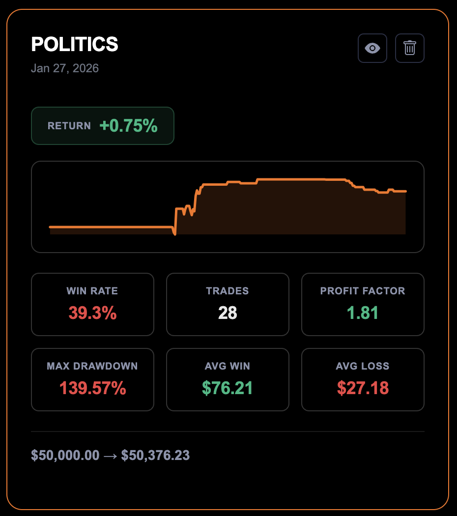Select the Avg Win $76.21 card

pyautogui.click(x=228, y=379)
